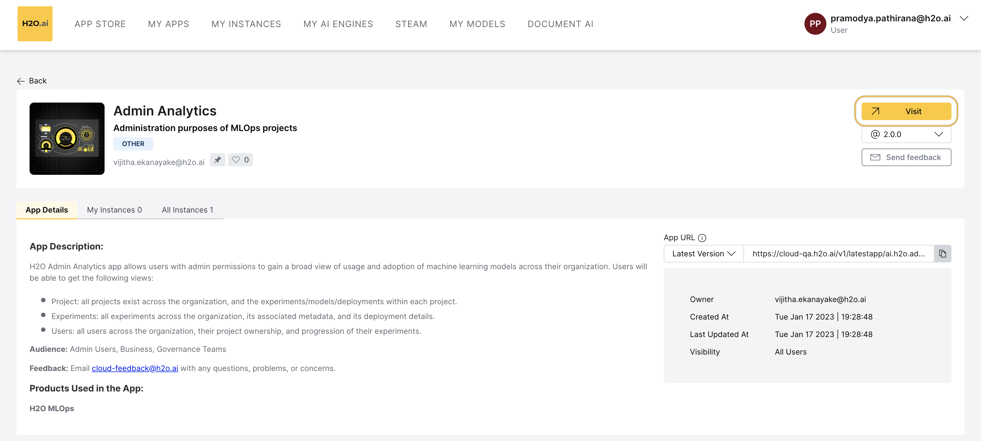Switch to the My Instances tab
The height and width of the screenshot is (441, 981).
[114, 210]
